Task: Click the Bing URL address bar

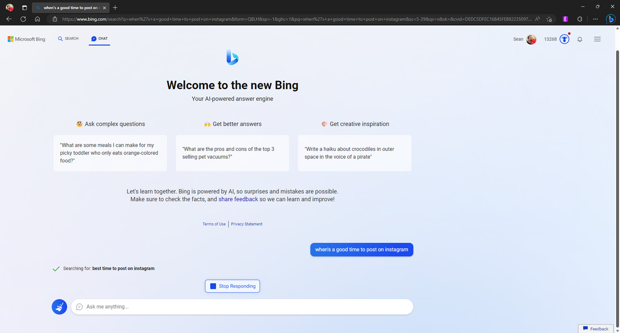Action: click(x=296, y=19)
